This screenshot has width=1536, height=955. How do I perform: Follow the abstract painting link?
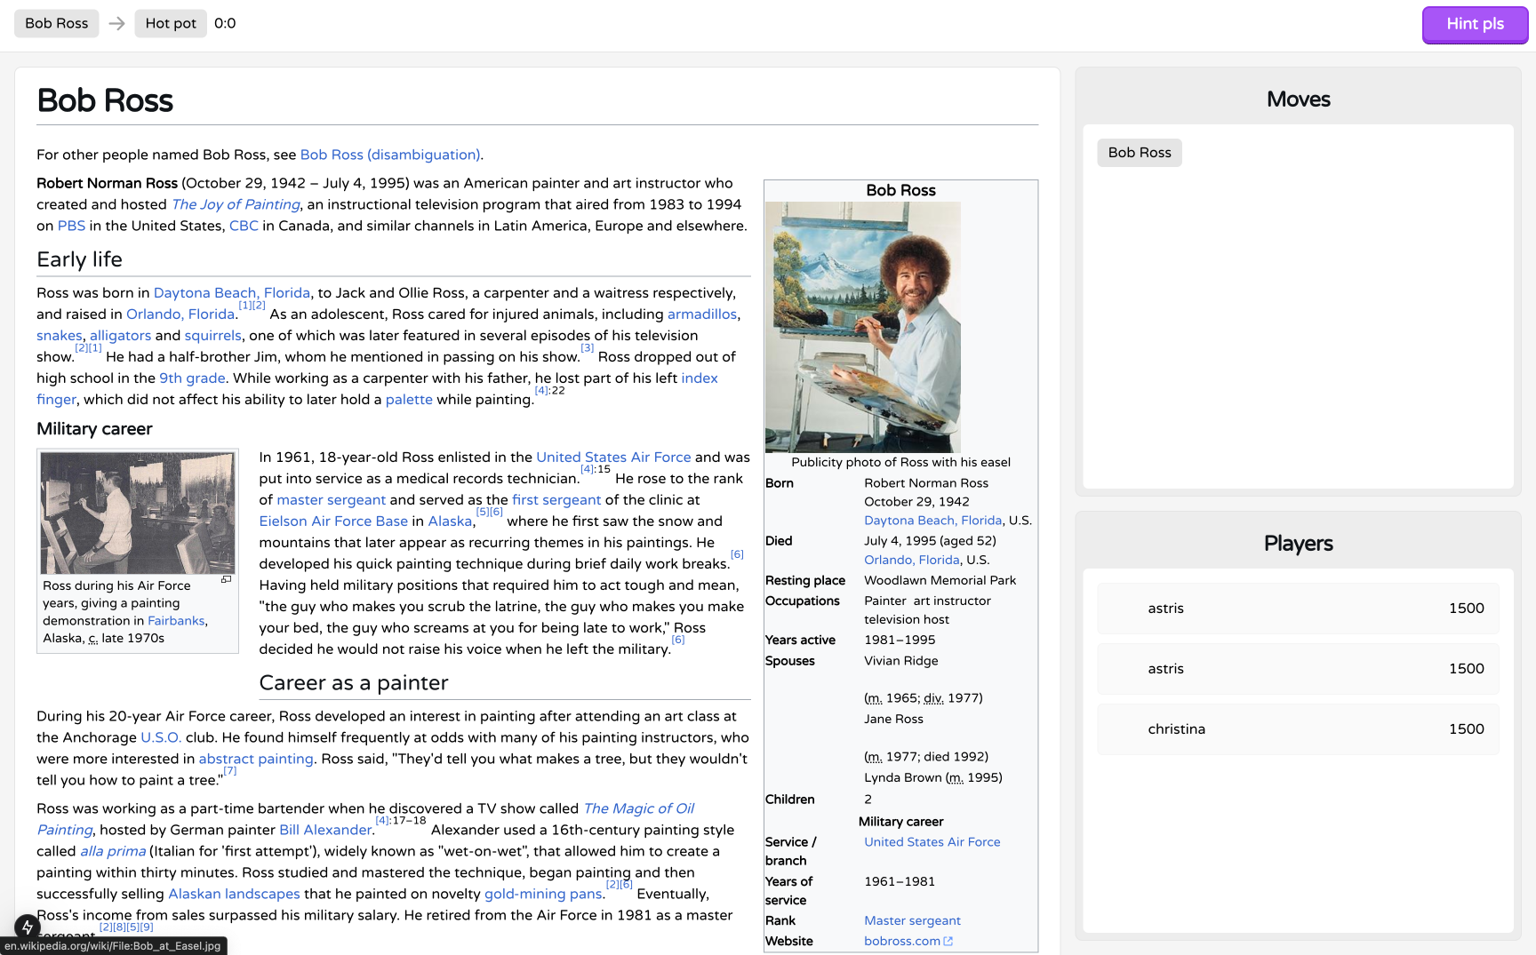256,760
